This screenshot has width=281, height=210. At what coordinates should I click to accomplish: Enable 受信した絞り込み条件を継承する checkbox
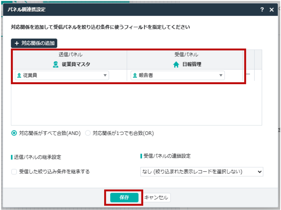[14, 172]
